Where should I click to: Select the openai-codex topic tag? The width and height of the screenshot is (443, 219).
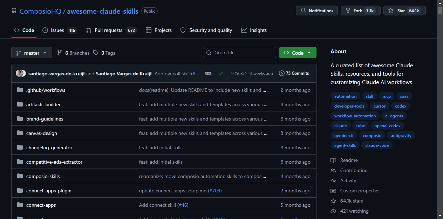pyautogui.click(x=388, y=126)
